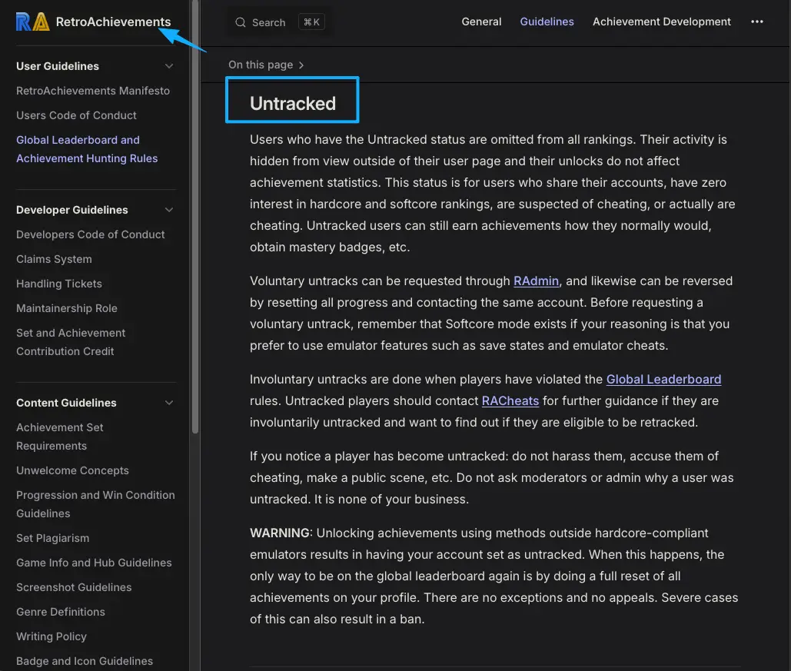Screen dimensions: 791x671
Task: Click the Search input field
Action: pos(279,22)
